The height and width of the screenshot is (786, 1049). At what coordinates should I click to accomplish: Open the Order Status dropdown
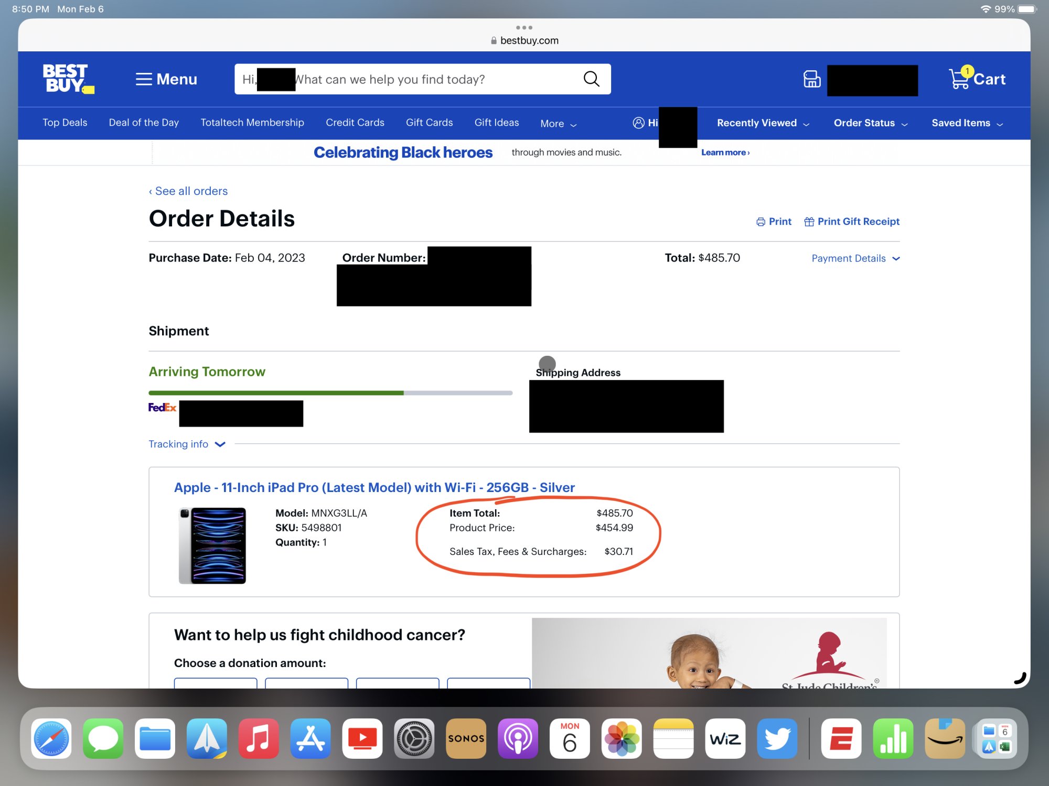[870, 123]
